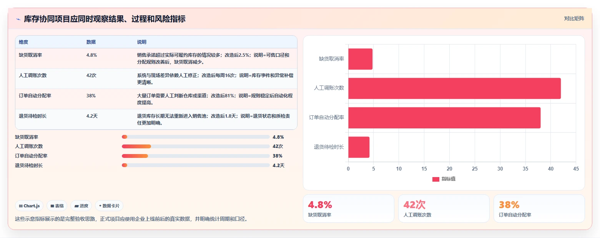600x238 pixels.
Task: Select the 数据卡片 tag chip
Action: (109, 206)
